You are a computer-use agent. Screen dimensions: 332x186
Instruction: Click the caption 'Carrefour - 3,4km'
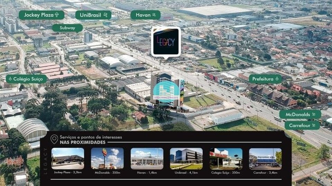(x=265, y=173)
